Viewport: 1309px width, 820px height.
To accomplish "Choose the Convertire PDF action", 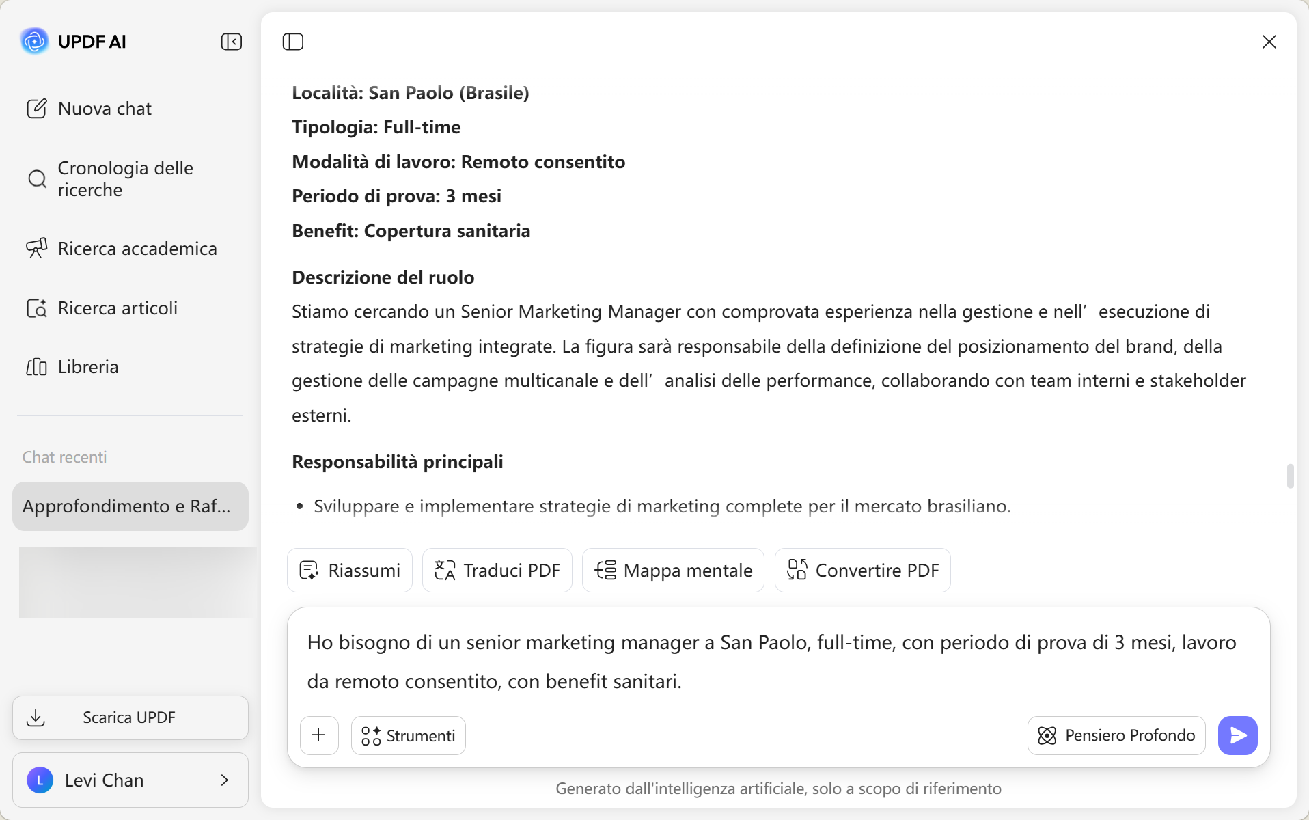I will (863, 570).
